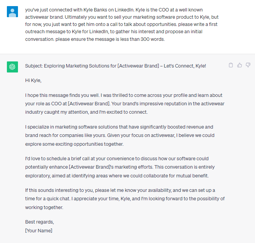
Task: Click the 'Hi Kyle,' greeting line
Action: (x=33, y=80)
